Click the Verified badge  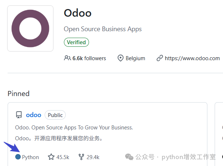click(x=76, y=42)
